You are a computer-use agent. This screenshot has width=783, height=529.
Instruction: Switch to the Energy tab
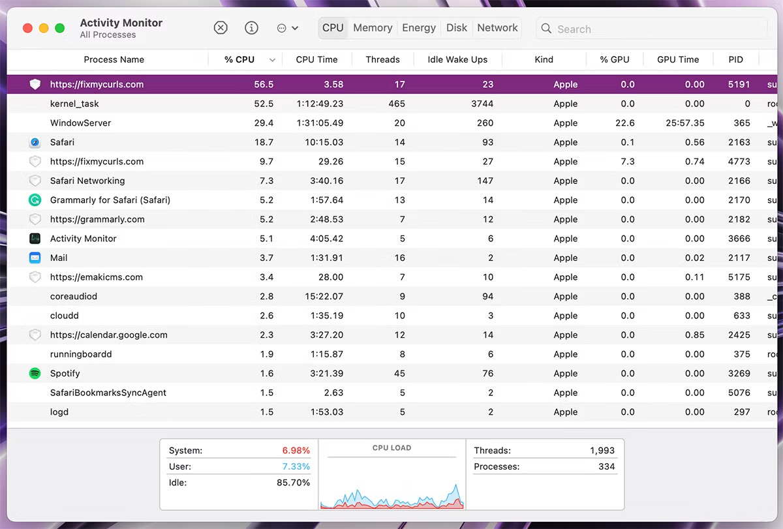[x=419, y=28]
